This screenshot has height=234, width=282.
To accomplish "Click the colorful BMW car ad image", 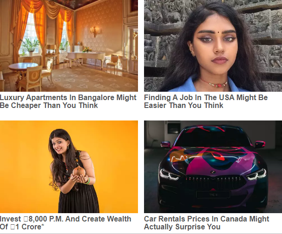I will pos(213,167).
